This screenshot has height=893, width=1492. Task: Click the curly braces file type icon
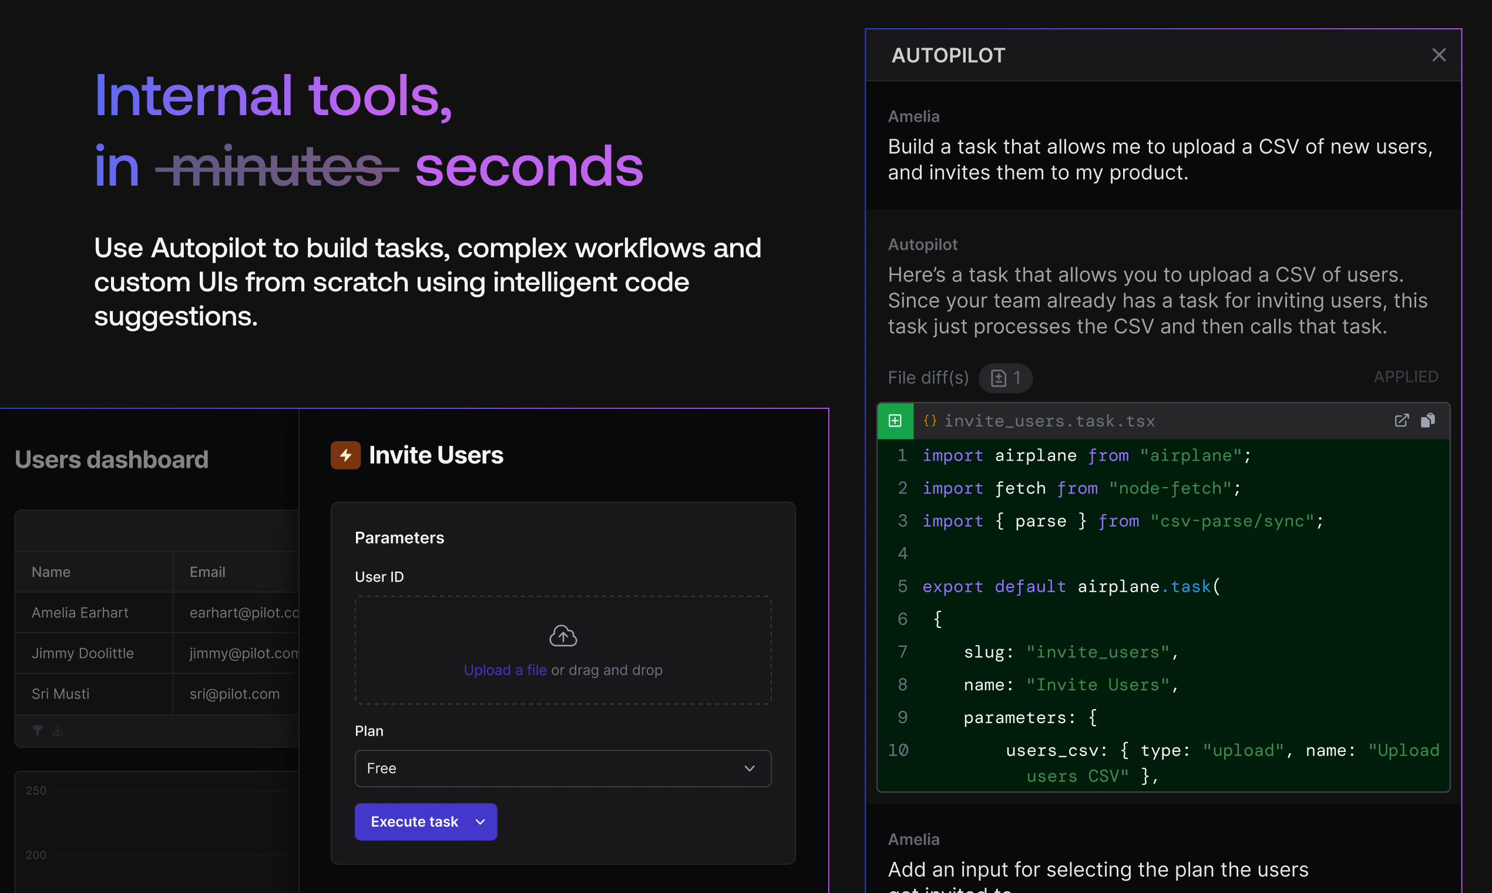(929, 421)
